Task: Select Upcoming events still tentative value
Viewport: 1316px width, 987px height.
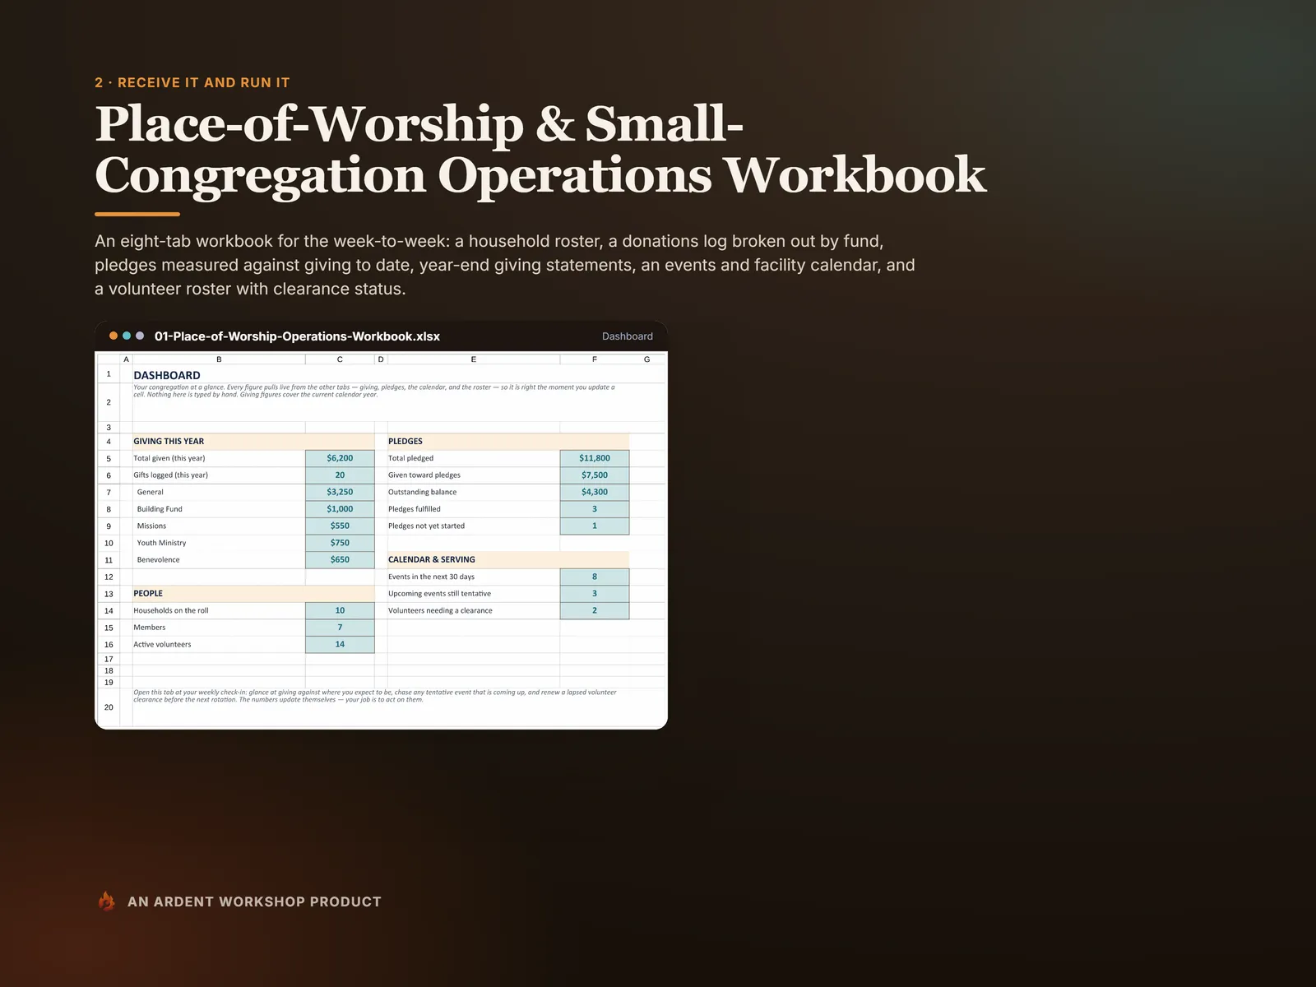Action: pos(595,594)
